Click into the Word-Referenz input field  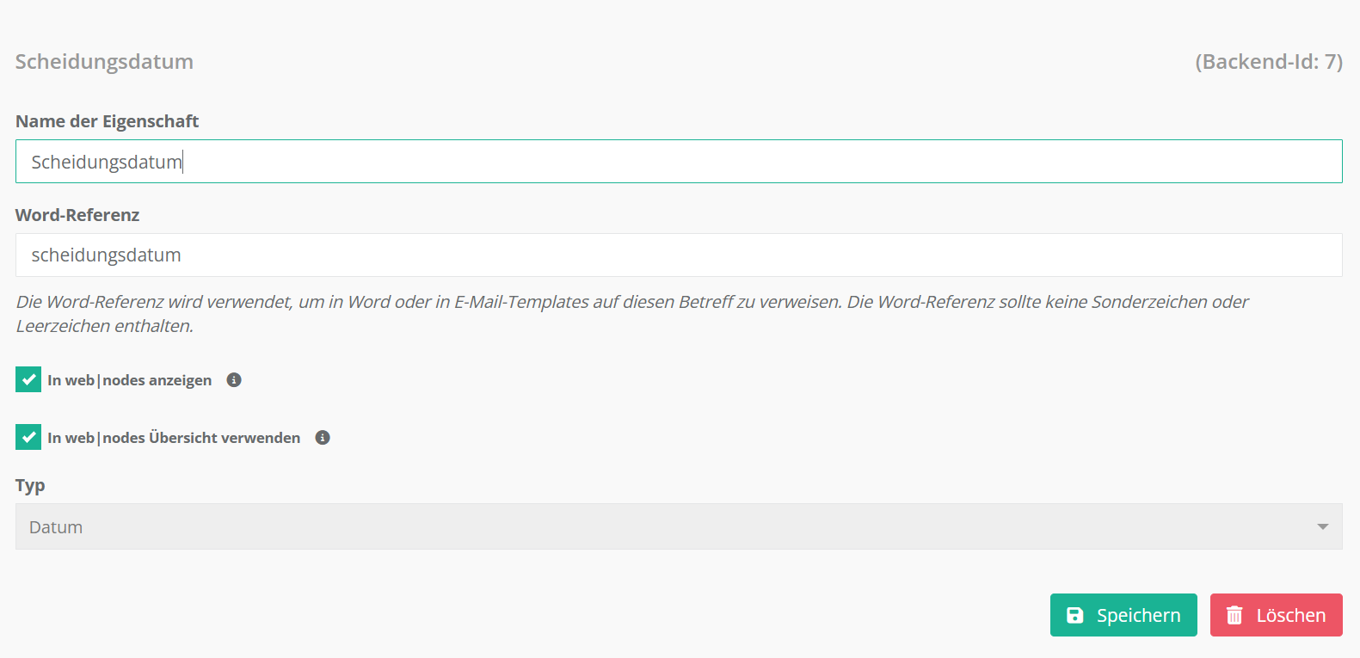pyautogui.click(x=679, y=255)
